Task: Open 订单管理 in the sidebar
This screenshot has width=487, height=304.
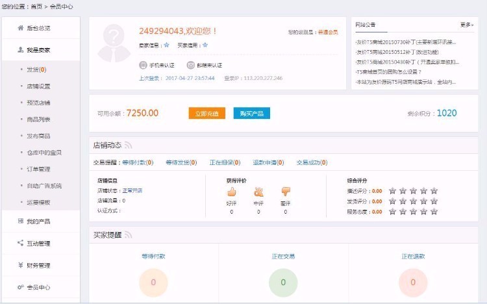Action: [x=38, y=169]
